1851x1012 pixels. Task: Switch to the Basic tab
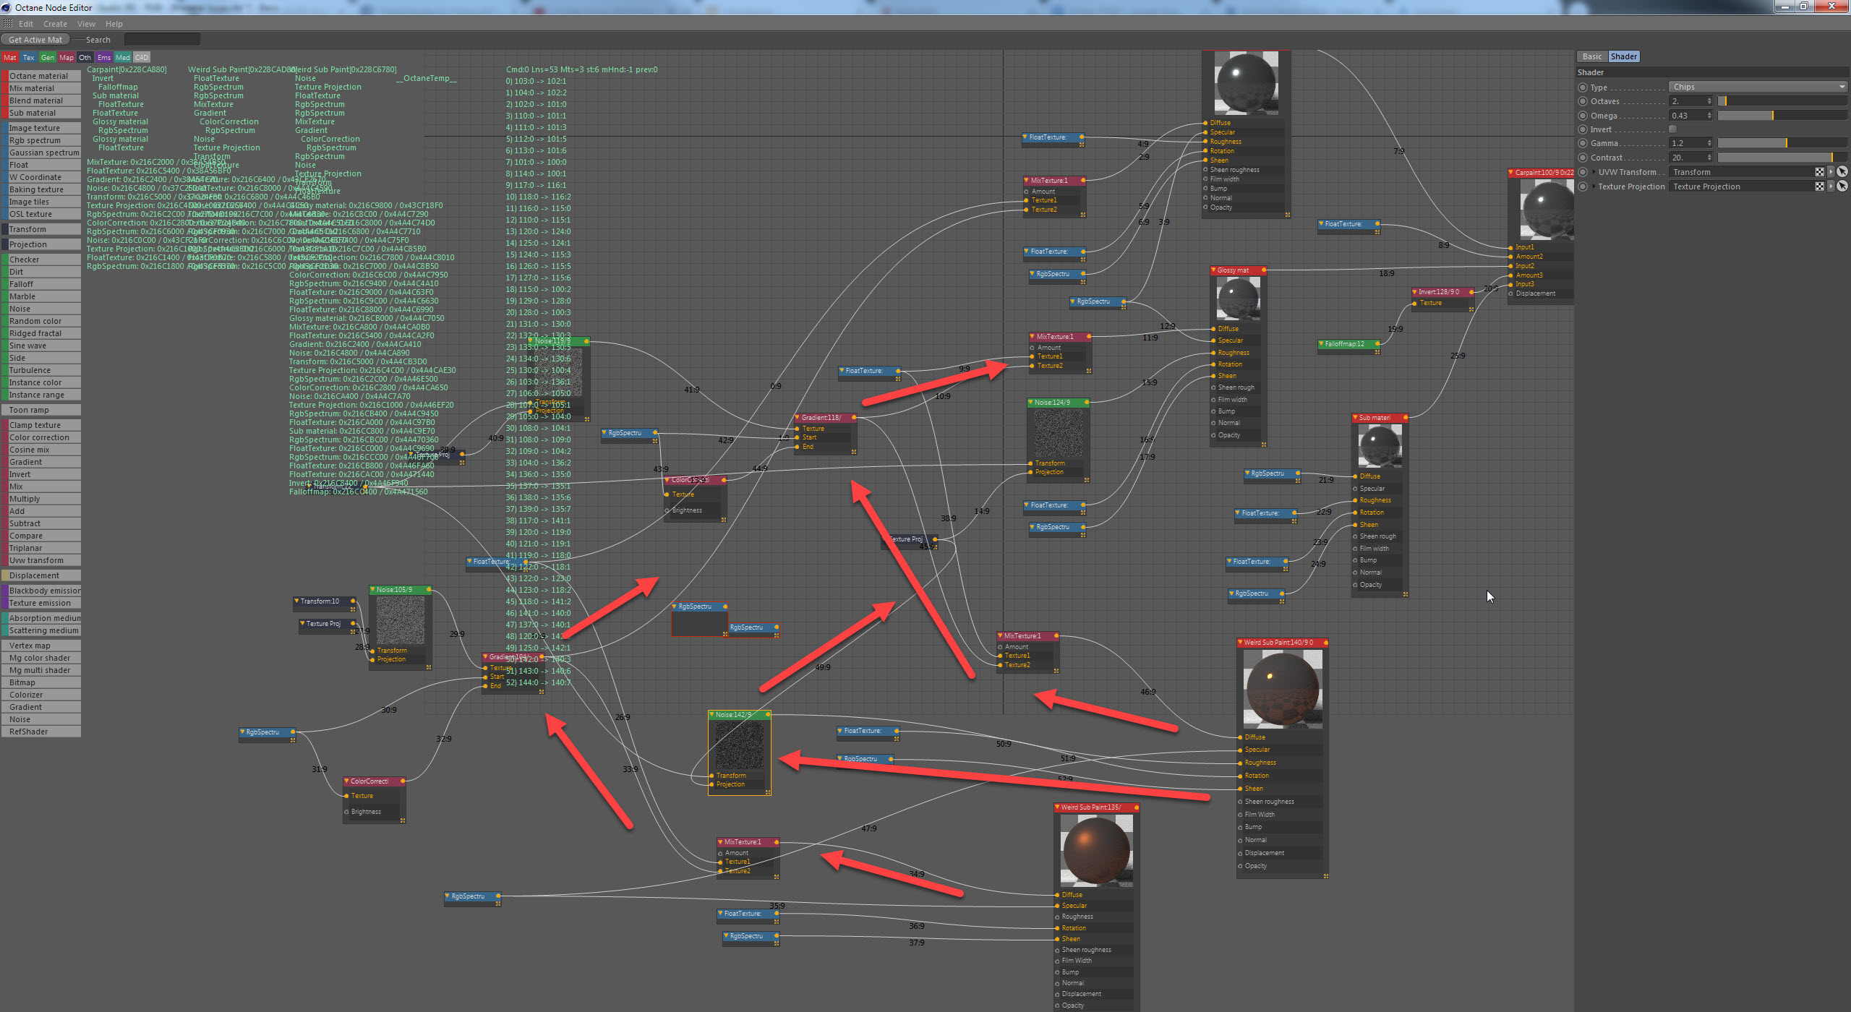pyautogui.click(x=1591, y=56)
